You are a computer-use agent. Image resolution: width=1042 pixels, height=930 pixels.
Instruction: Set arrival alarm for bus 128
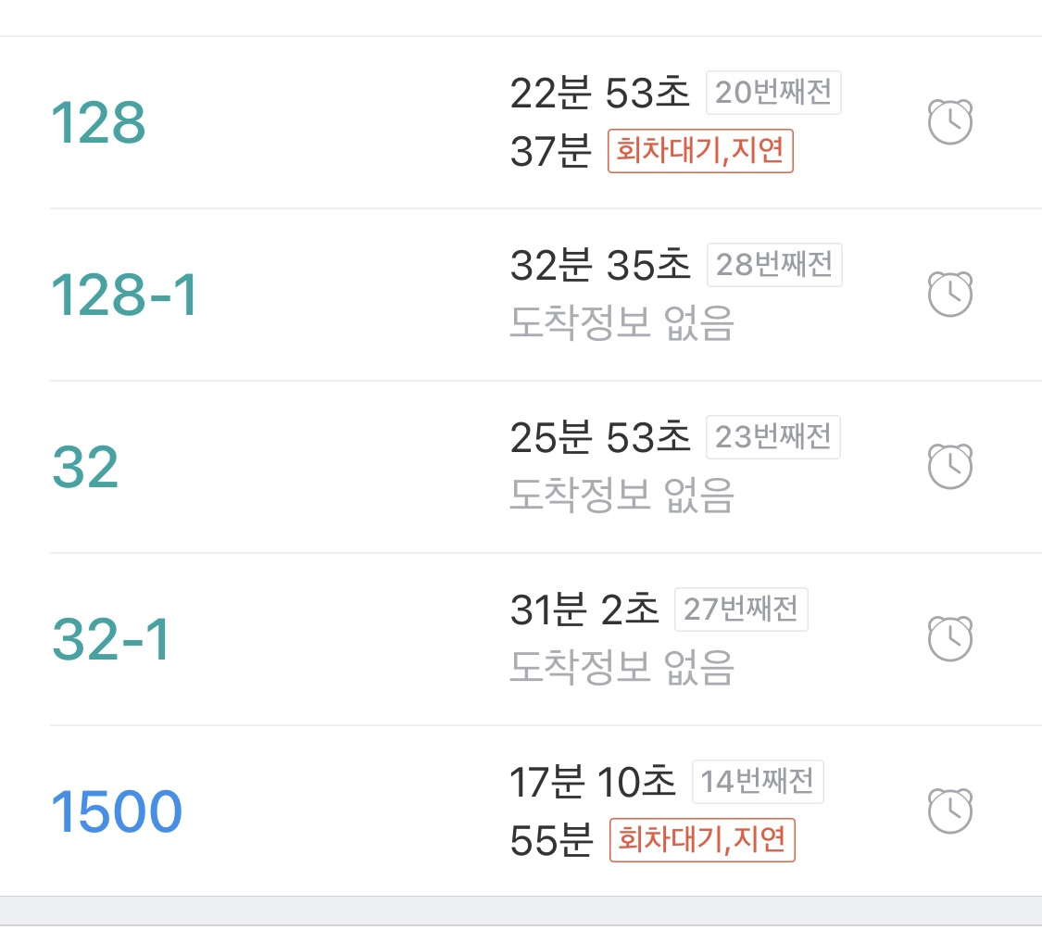(949, 121)
